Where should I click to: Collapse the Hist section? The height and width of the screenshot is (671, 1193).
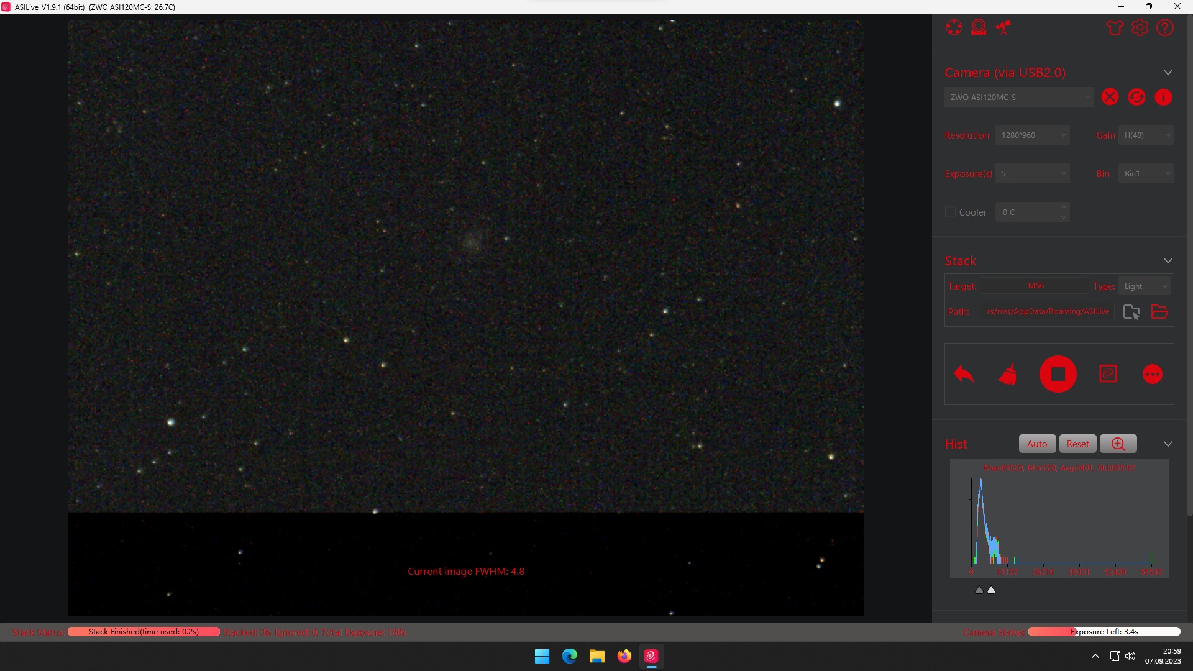pyautogui.click(x=1168, y=444)
